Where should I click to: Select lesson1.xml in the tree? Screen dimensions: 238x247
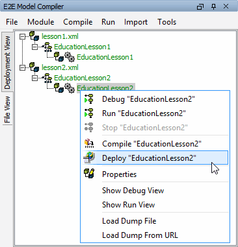pos(60,36)
